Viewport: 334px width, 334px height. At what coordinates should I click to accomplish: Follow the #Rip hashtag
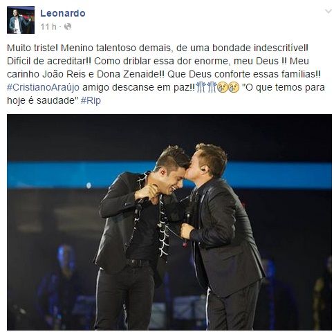(x=91, y=100)
